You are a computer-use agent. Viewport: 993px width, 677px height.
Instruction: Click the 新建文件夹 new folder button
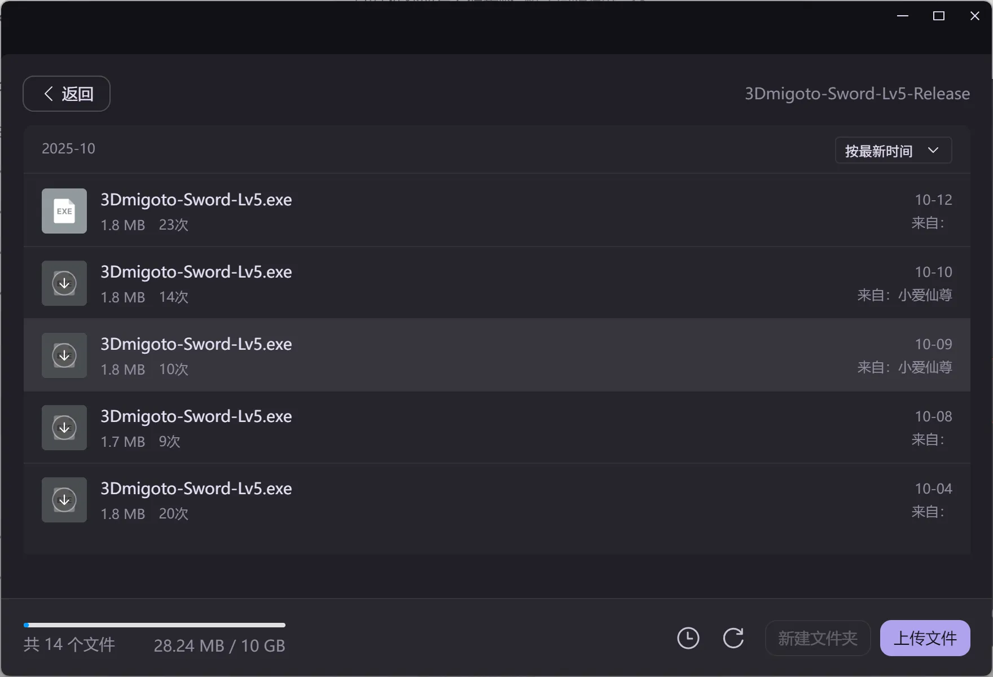818,638
